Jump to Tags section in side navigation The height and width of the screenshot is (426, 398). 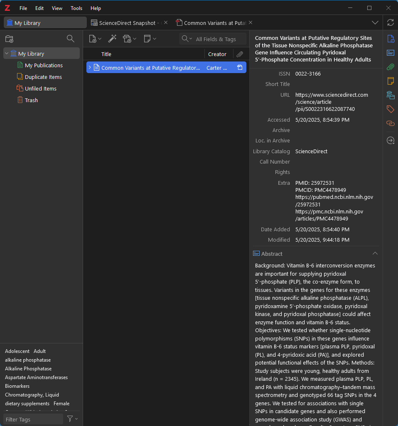pyautogui.click(x=391, y=109)
